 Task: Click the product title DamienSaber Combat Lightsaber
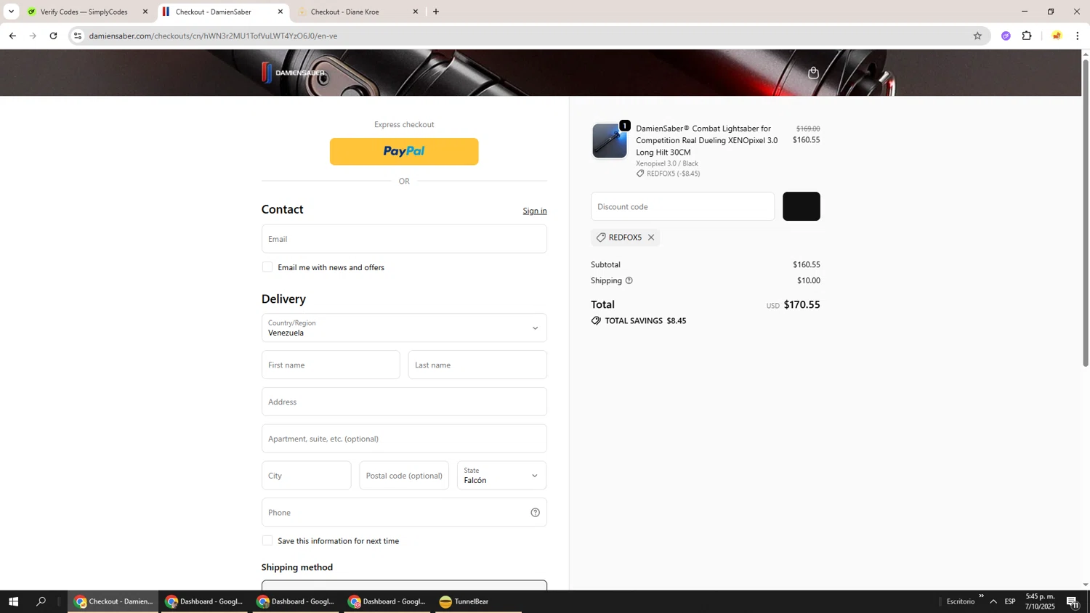(x=706, y=140)
